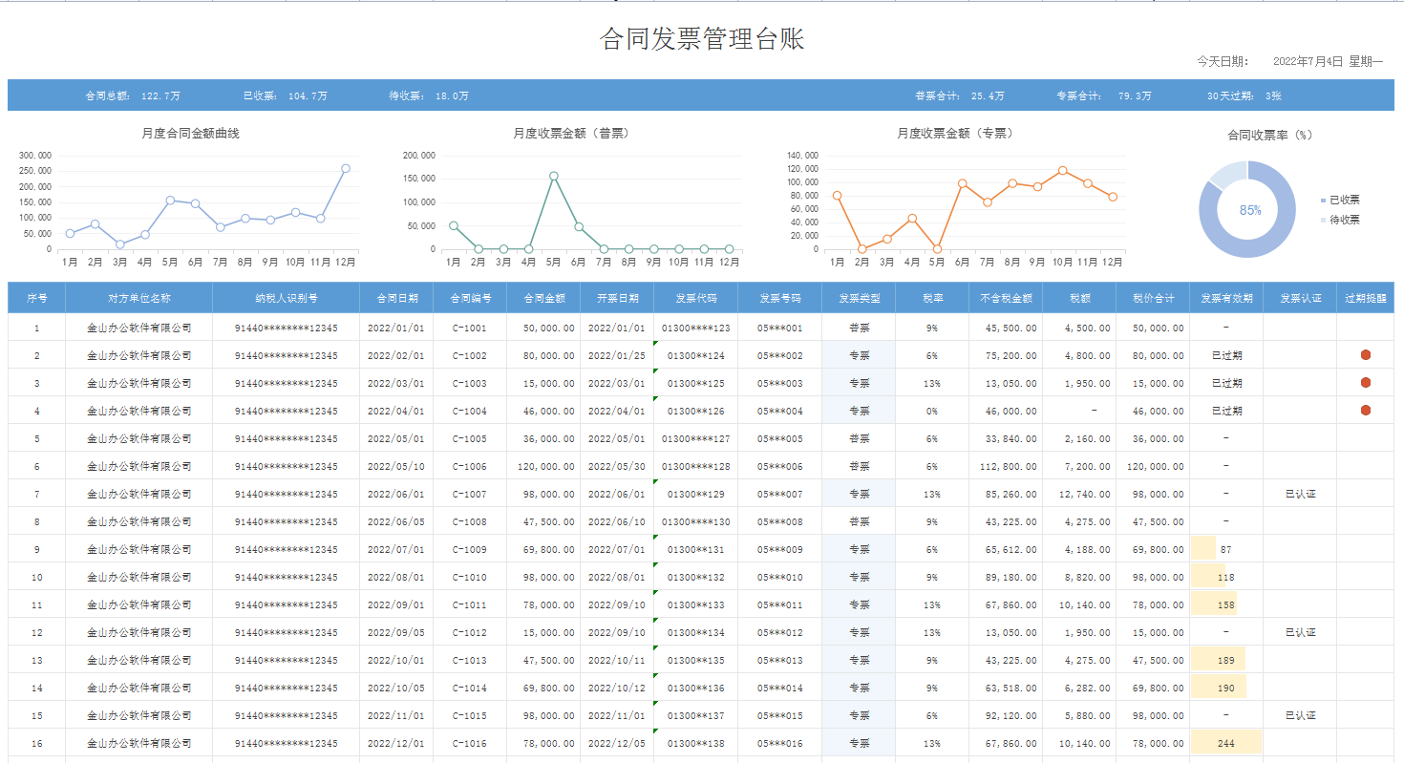
Task: Click the 2022年7月4日 today's date cell
Action: pos(1308,61)
